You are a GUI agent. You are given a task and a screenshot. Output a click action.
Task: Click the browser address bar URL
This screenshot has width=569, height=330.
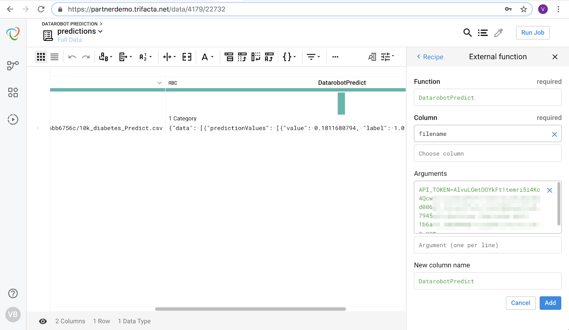[147, 9]
